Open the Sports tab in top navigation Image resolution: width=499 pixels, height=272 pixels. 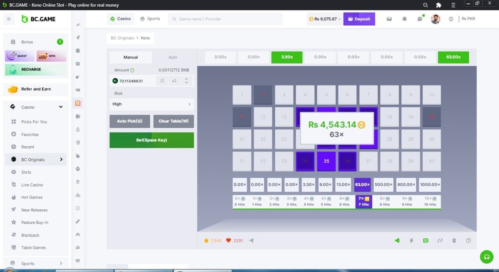pyautogui.click(x=150, y=19)
